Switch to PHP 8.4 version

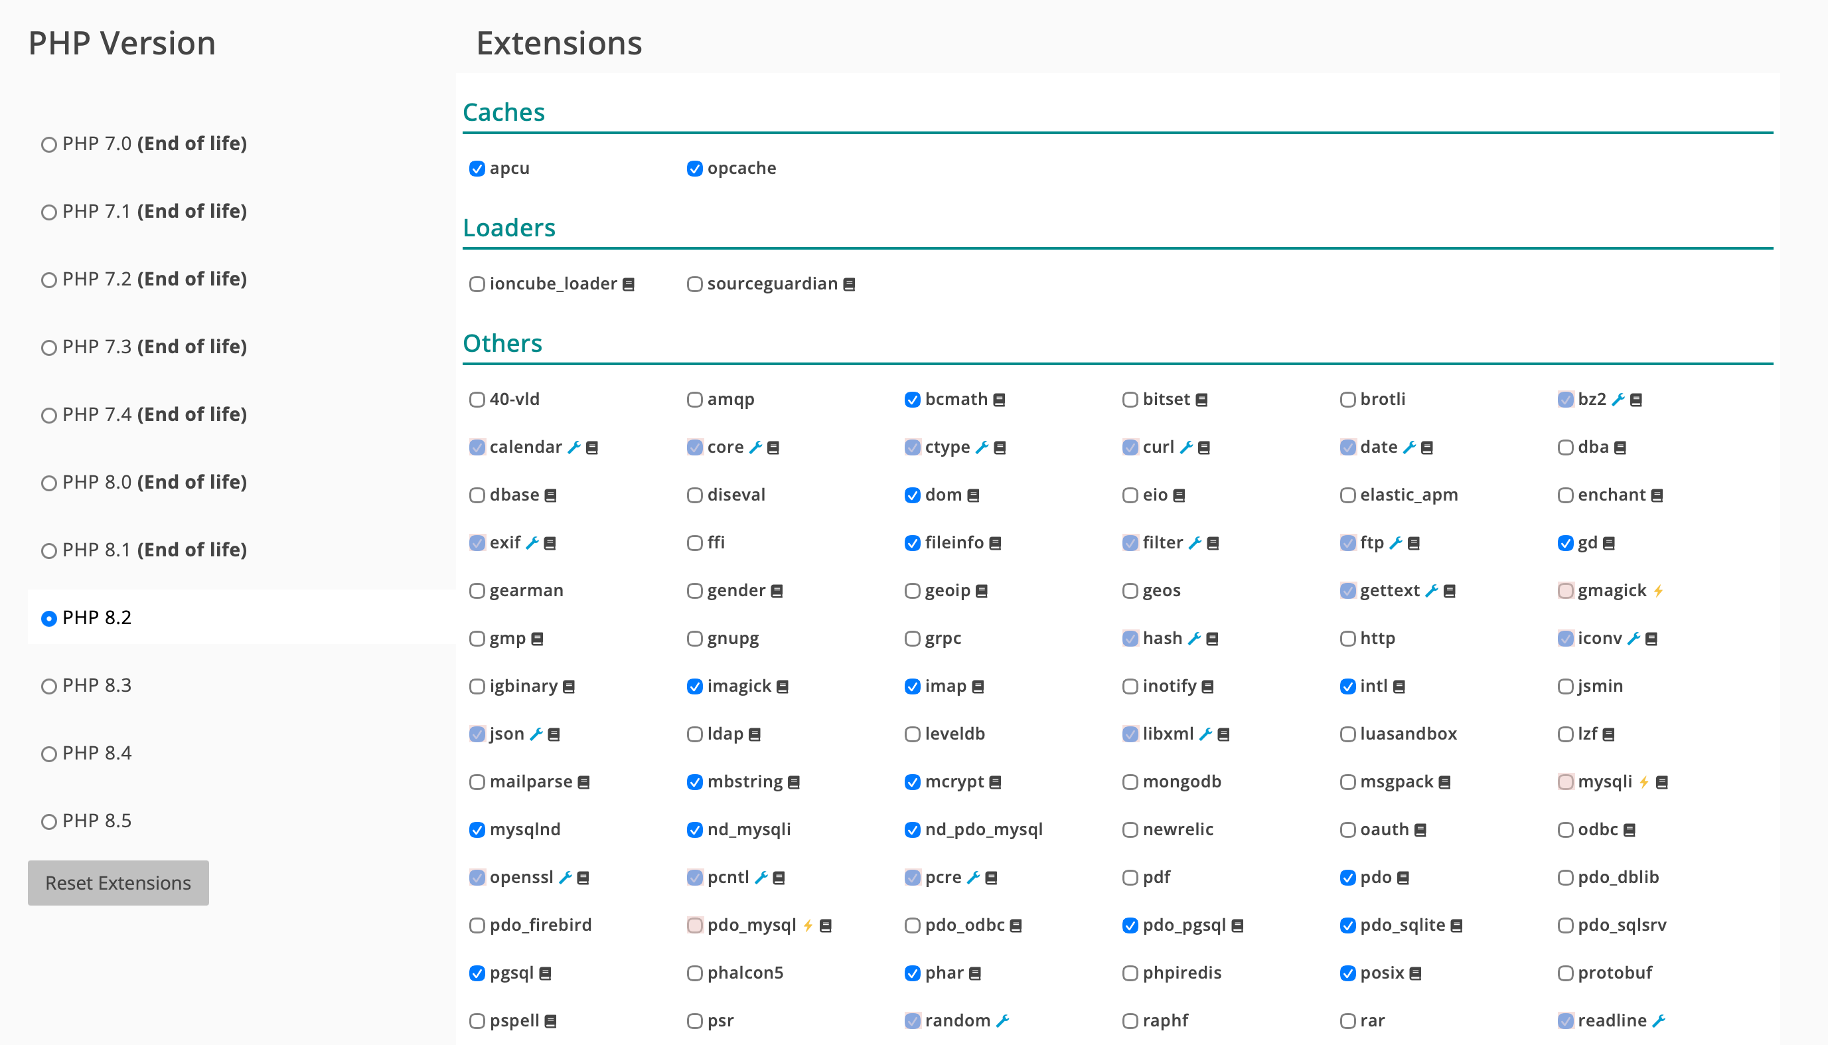click(48, 754)
